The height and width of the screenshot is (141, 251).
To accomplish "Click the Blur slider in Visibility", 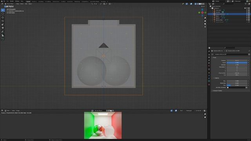I will point(237,85).
